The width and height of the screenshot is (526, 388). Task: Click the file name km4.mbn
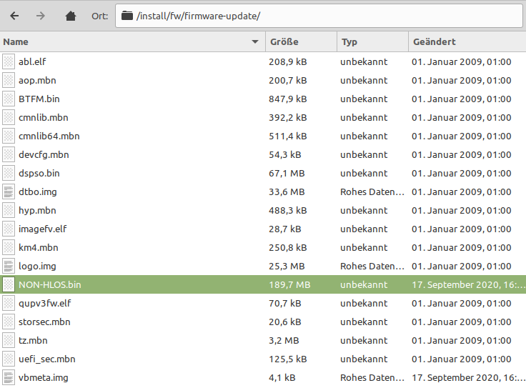pos(39,247)
